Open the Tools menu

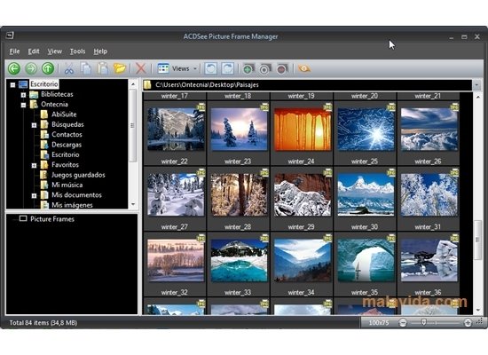(x=77, y=51)
